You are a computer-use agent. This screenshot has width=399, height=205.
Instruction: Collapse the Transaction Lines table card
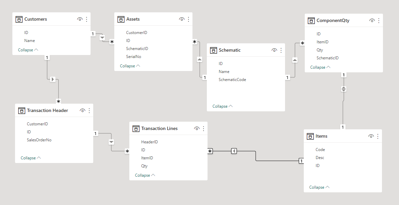(145, 175)
